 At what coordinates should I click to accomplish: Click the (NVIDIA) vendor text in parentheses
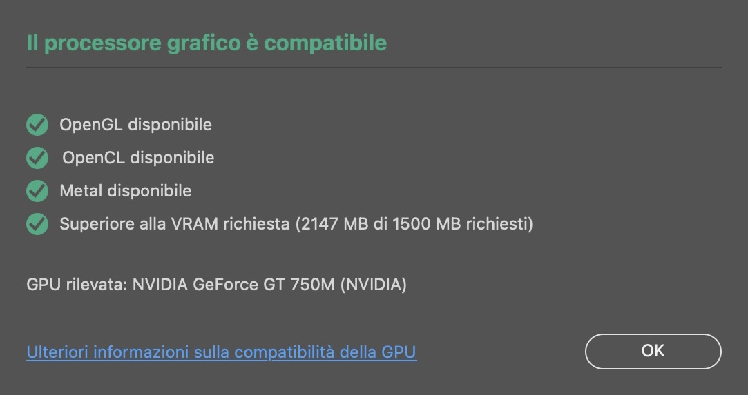(x=374, y=285)
